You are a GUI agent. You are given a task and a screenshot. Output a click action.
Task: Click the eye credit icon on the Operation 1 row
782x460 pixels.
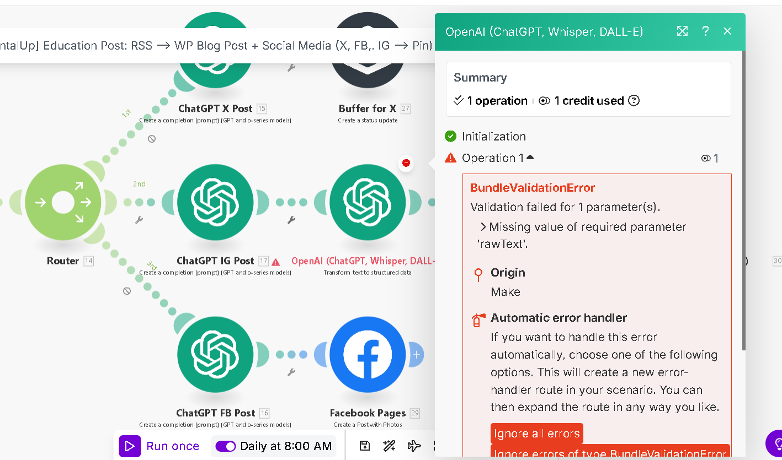click(705, 159)
